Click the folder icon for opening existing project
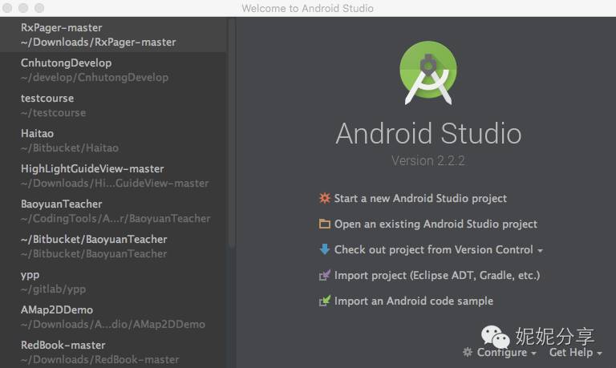Viewport: 616px width, 368px height. pos(325,224)
